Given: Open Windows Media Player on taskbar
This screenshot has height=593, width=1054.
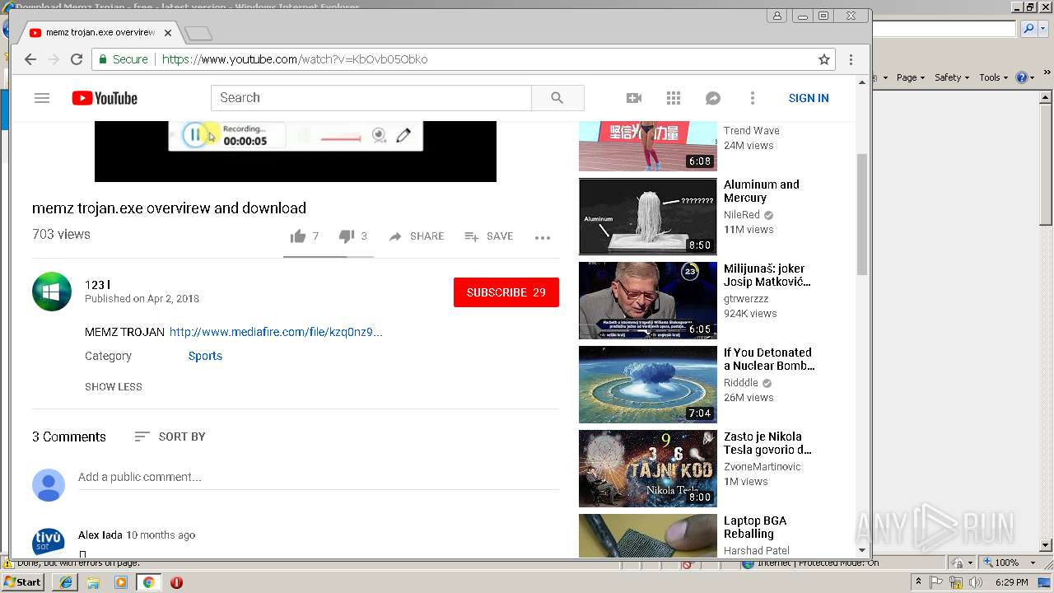Looking at the screenshot, I should 121,582.
